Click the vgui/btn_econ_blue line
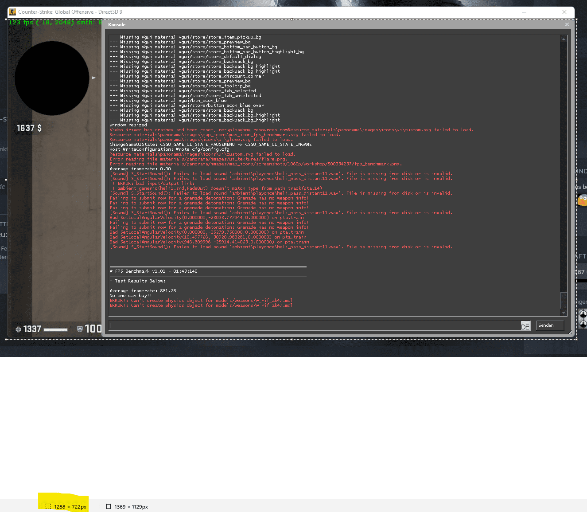This screenshot has height=513, width=587. [x=168, y=101]
